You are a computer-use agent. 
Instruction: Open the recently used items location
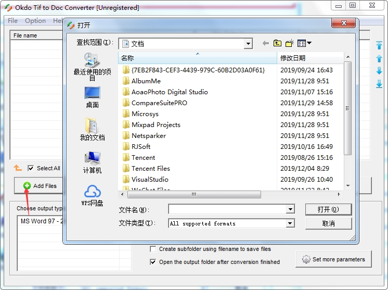tap(92, 67)
